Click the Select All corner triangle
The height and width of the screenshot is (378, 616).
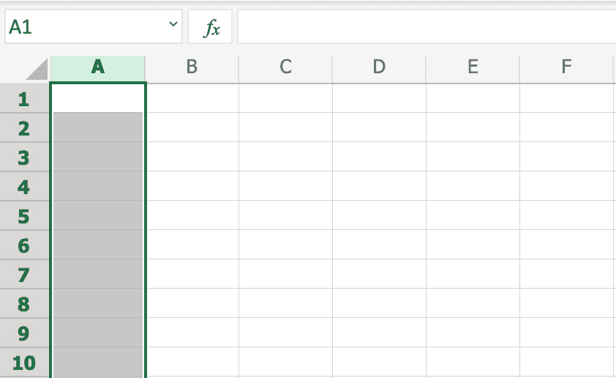37,69
